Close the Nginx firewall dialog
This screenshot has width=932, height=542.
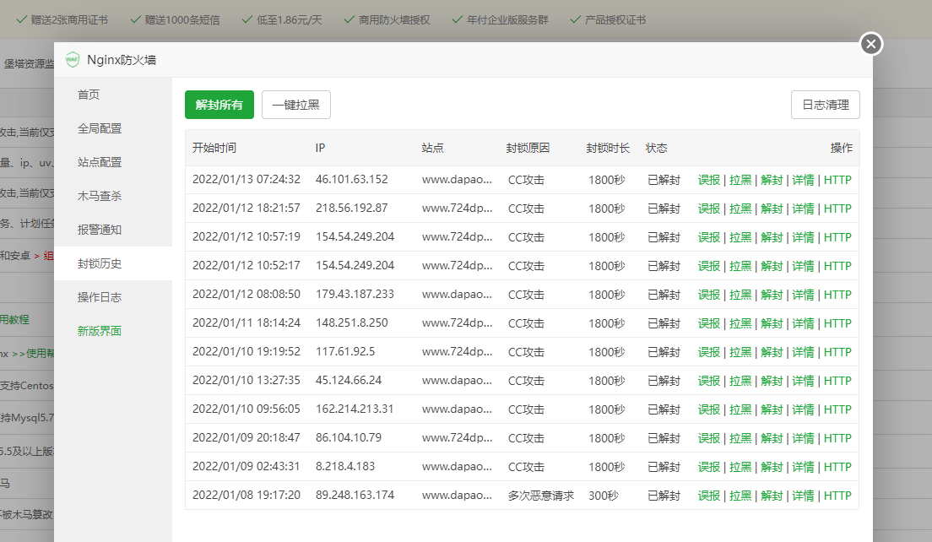click(x=870, y=44)
